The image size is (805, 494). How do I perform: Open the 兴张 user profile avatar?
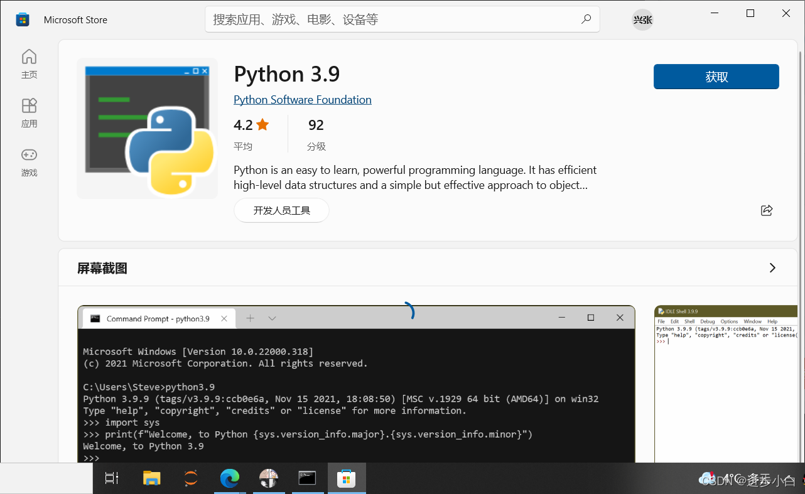click(x=642, y=20)
